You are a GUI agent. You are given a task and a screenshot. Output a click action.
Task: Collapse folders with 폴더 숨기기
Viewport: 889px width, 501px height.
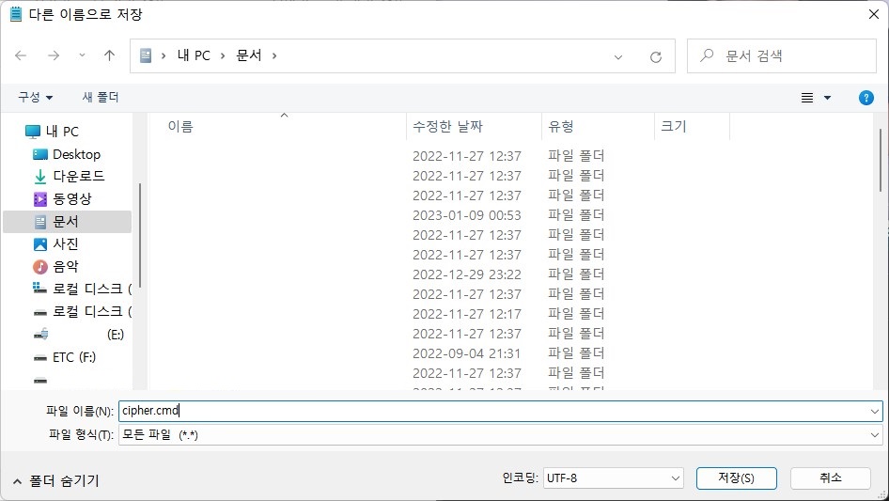tap(55, 481)
